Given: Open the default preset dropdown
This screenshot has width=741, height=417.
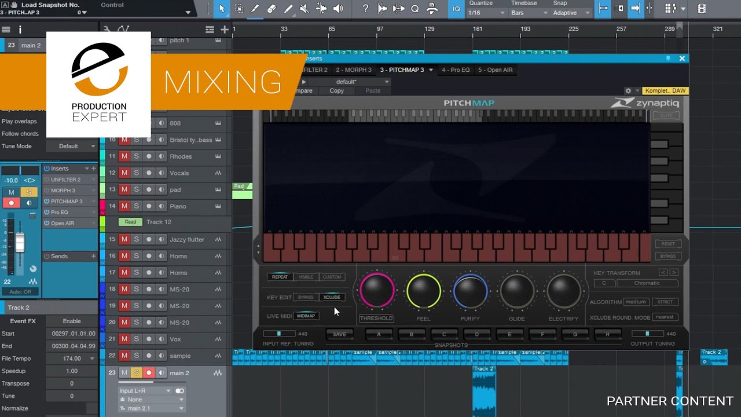Looking at the screenshot, I should 351,82.
